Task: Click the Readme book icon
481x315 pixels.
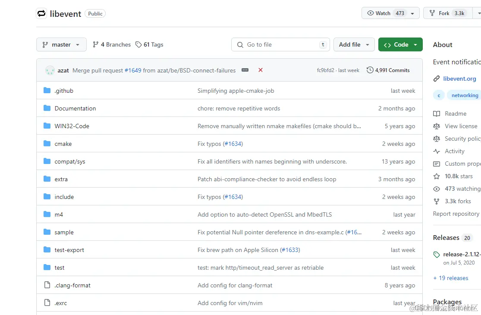Action: click(437, 113)
